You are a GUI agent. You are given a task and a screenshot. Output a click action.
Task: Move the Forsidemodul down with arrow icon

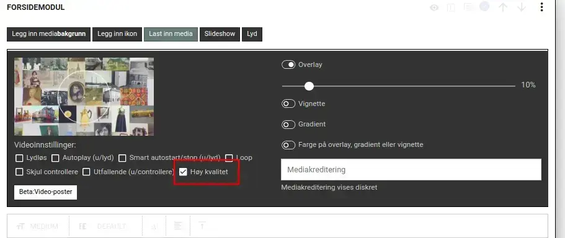click(x=522, y=7)
